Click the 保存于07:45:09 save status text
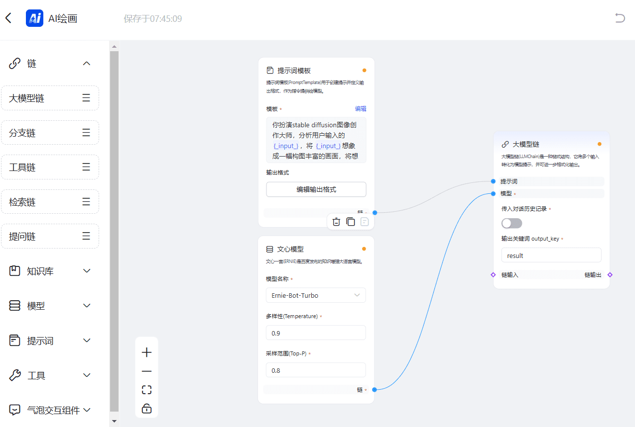 click(153, 19)
